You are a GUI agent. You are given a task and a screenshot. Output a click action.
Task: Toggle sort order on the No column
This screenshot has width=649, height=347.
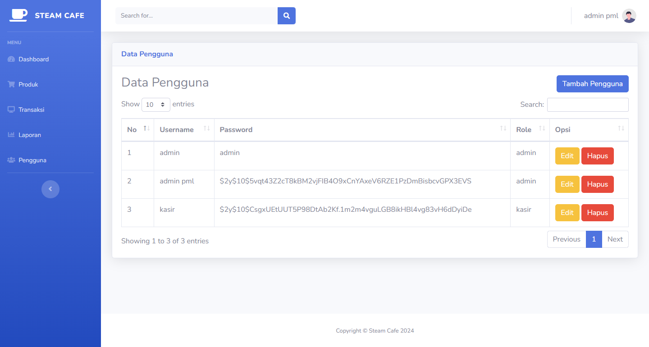pos(146,129)
